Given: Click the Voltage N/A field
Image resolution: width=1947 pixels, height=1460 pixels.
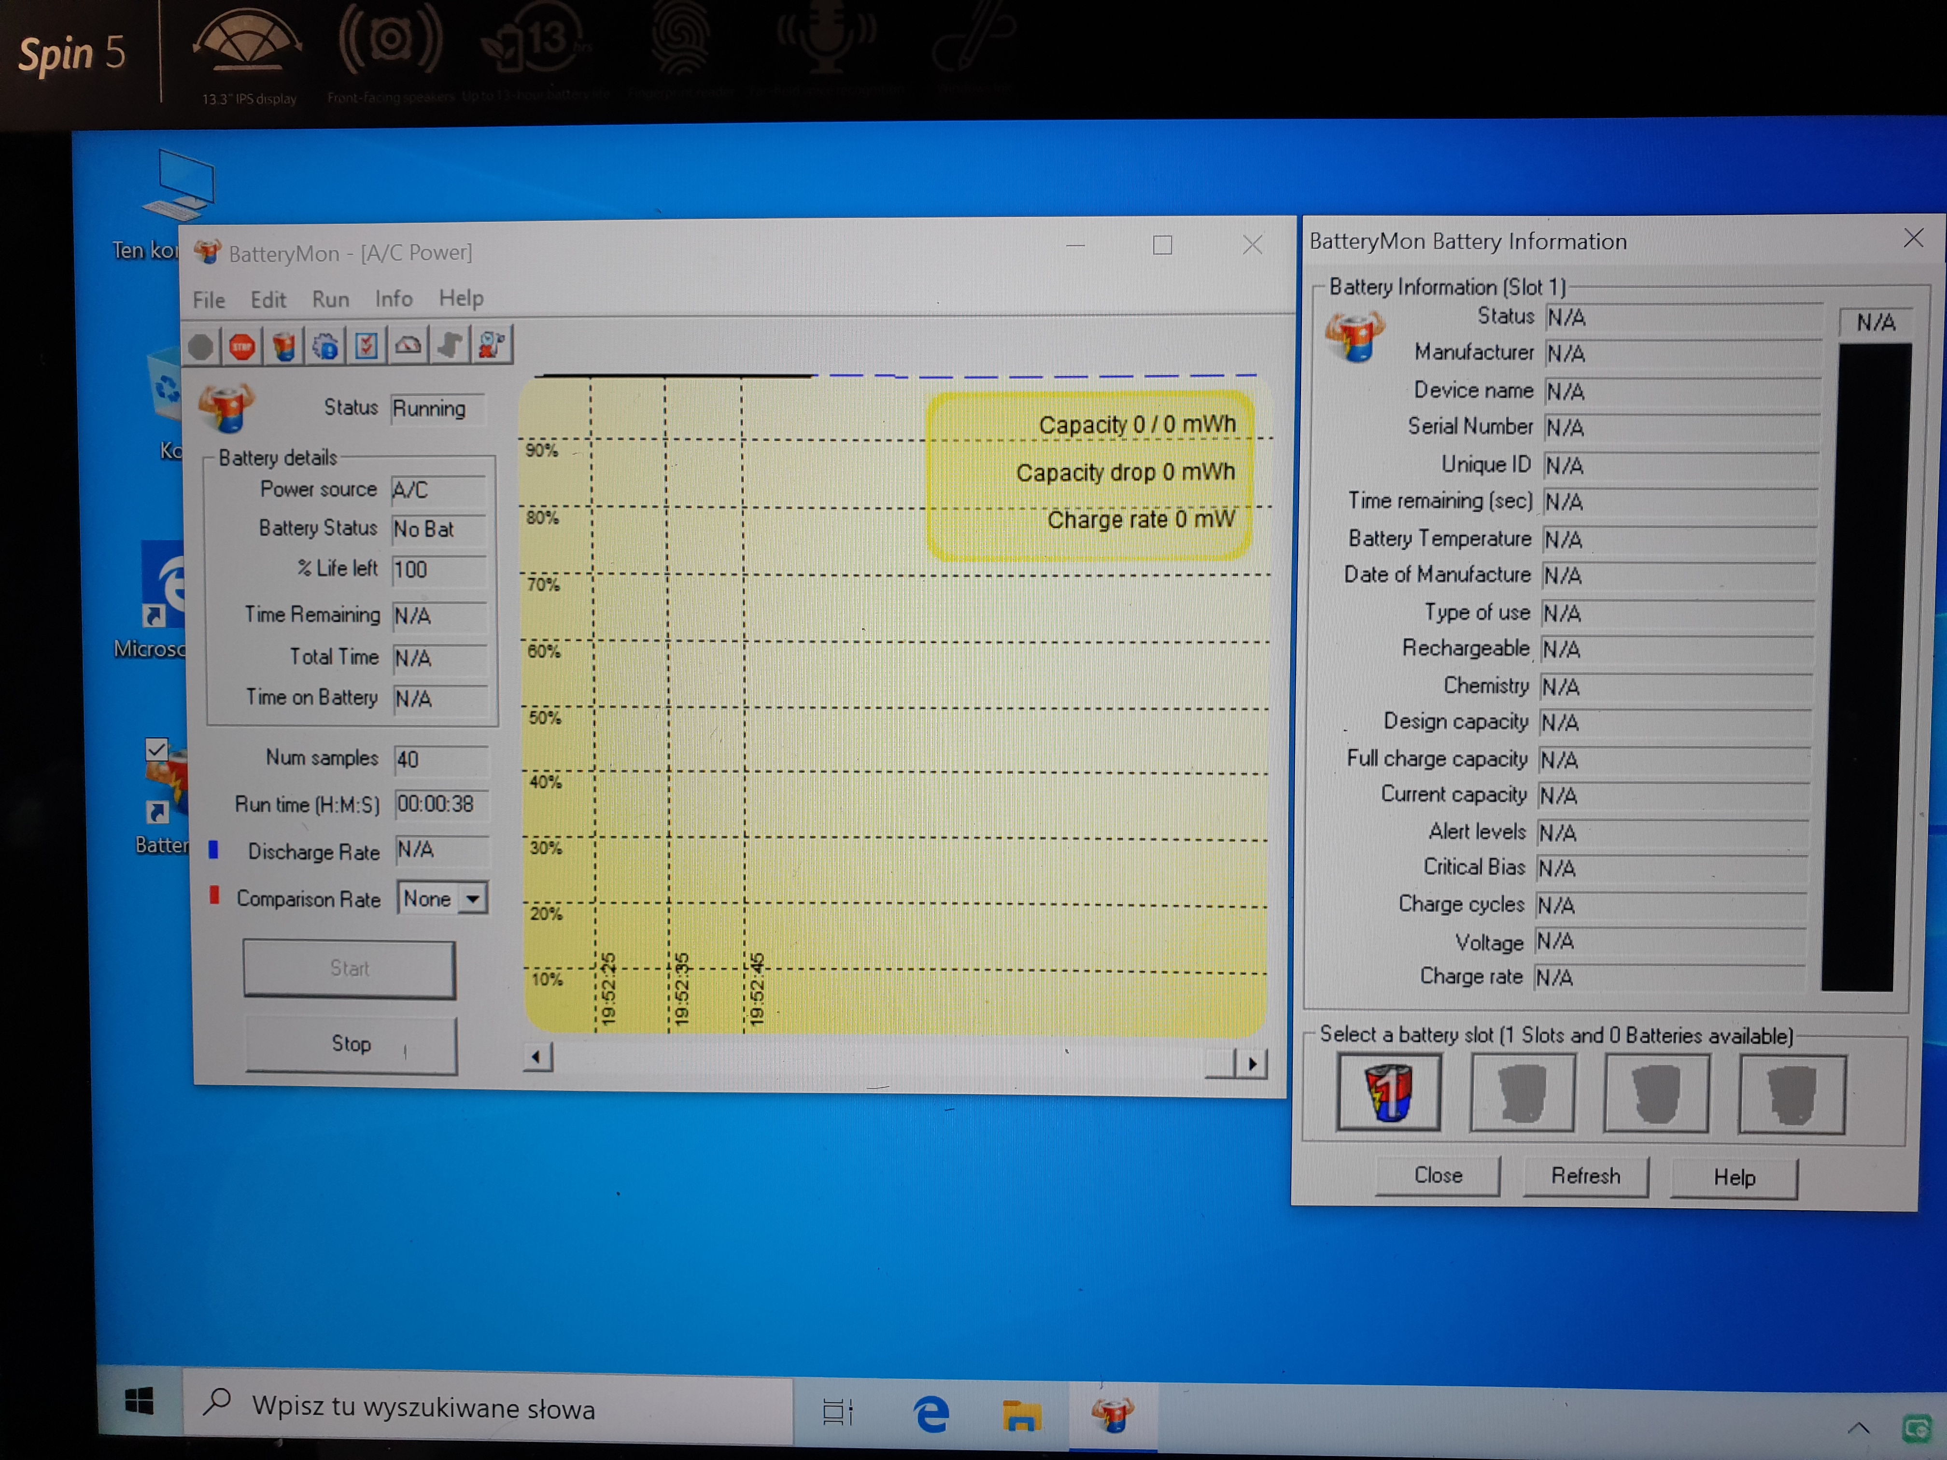Looking at the screenshot, I should click(x=1671, y=941).
